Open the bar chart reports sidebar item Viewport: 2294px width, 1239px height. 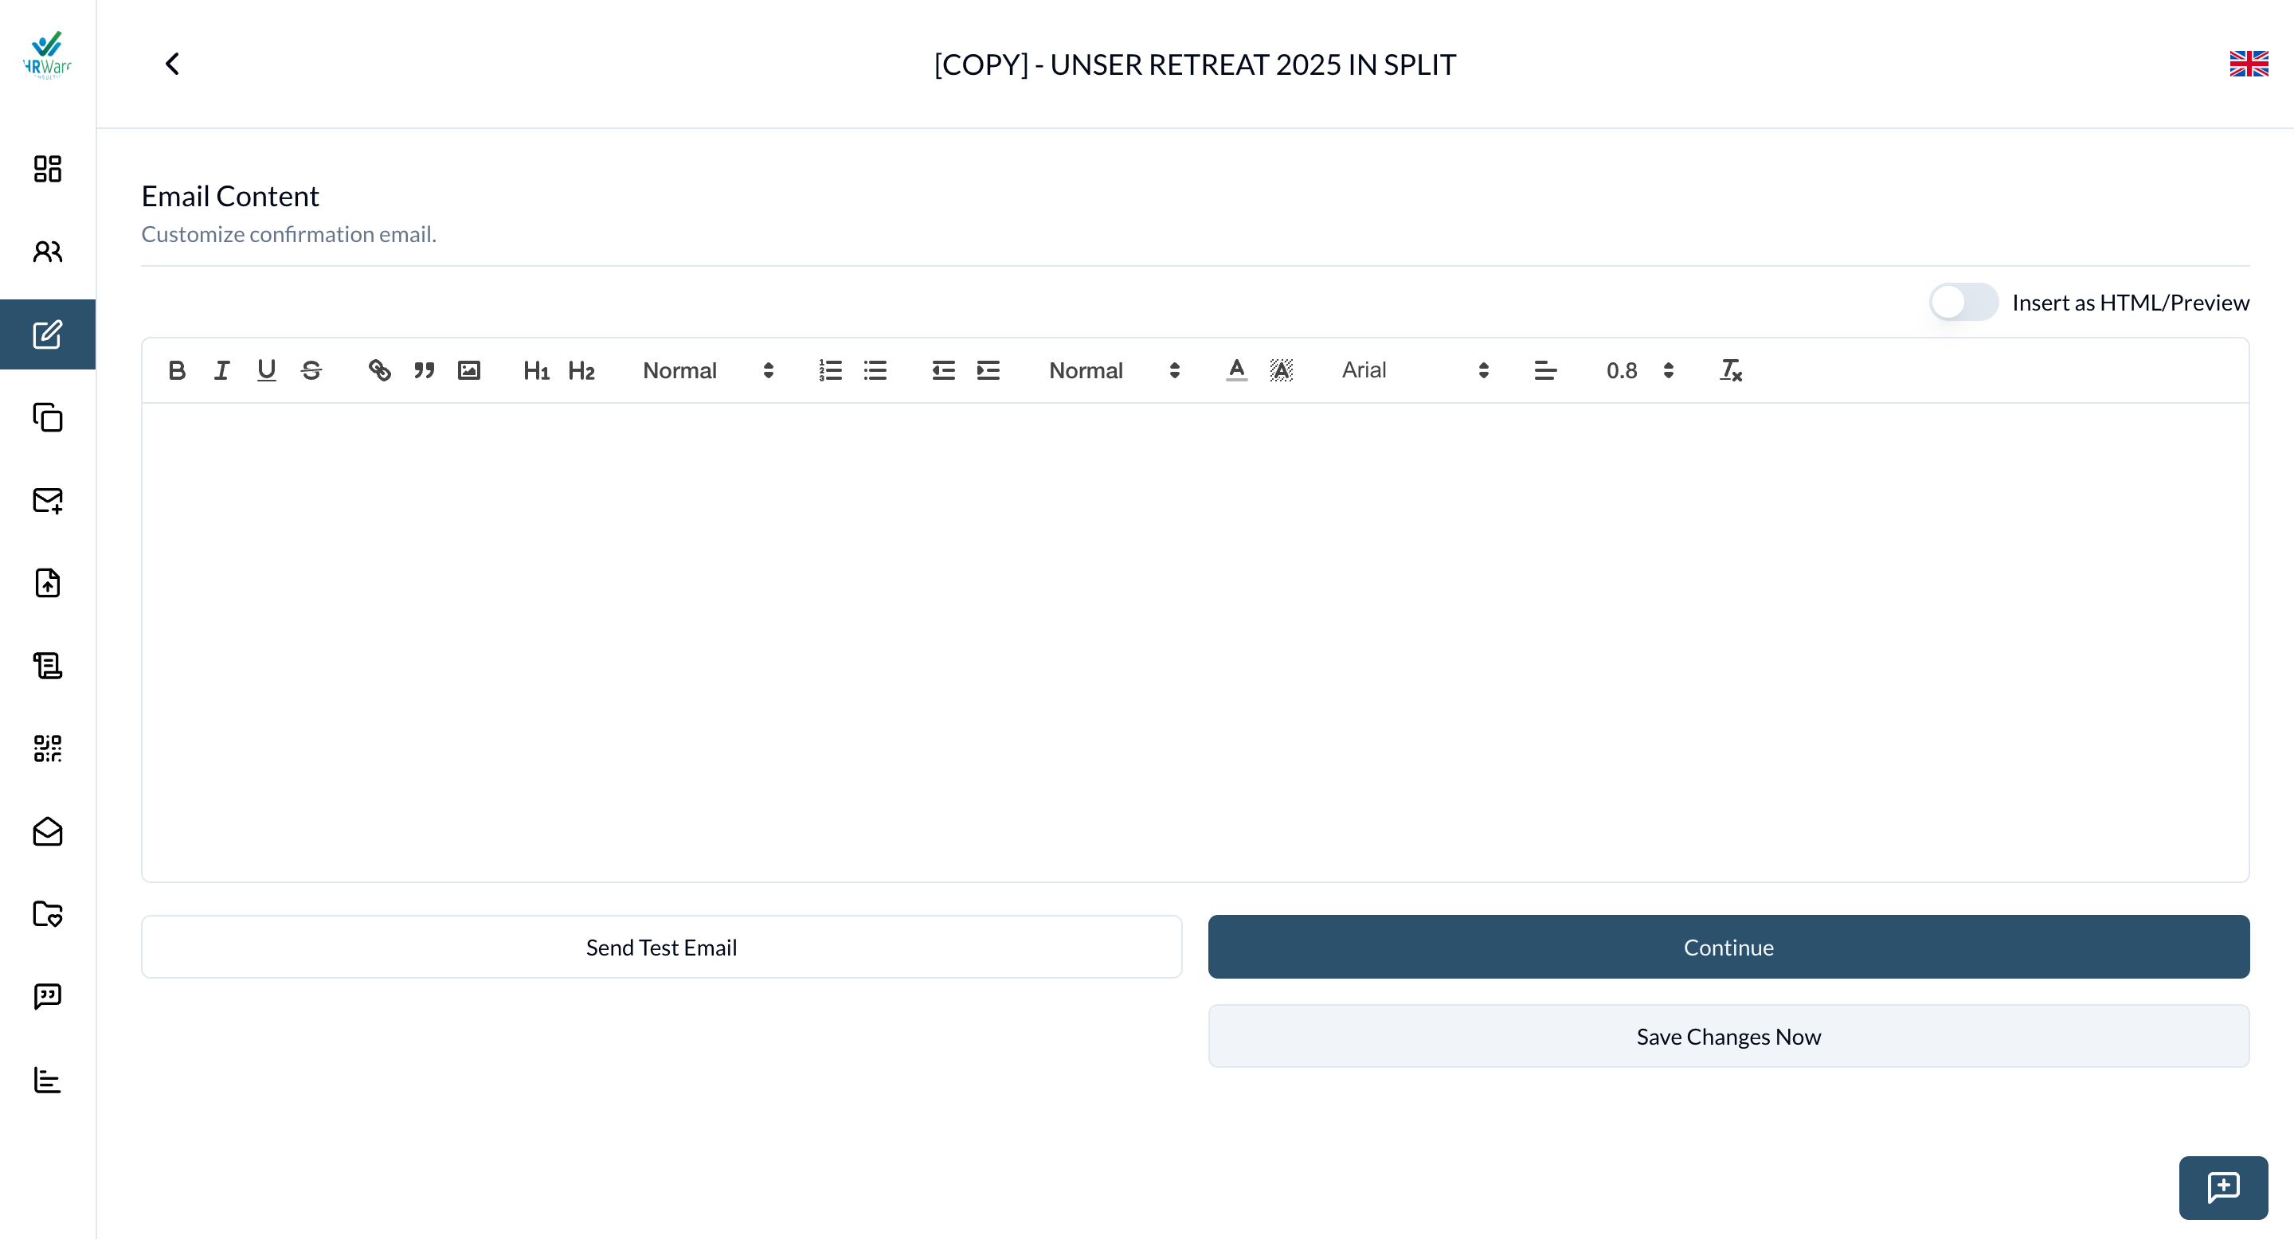point(47,1080)
